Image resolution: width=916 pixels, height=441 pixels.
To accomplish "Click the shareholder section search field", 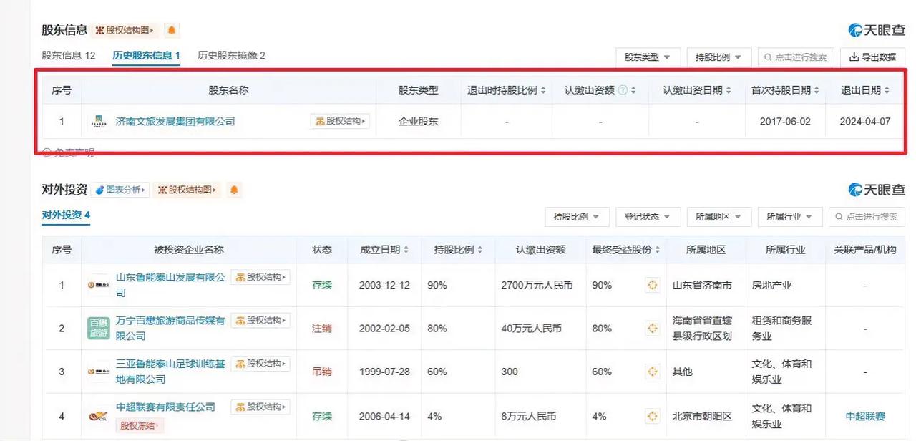I will 796,57.
